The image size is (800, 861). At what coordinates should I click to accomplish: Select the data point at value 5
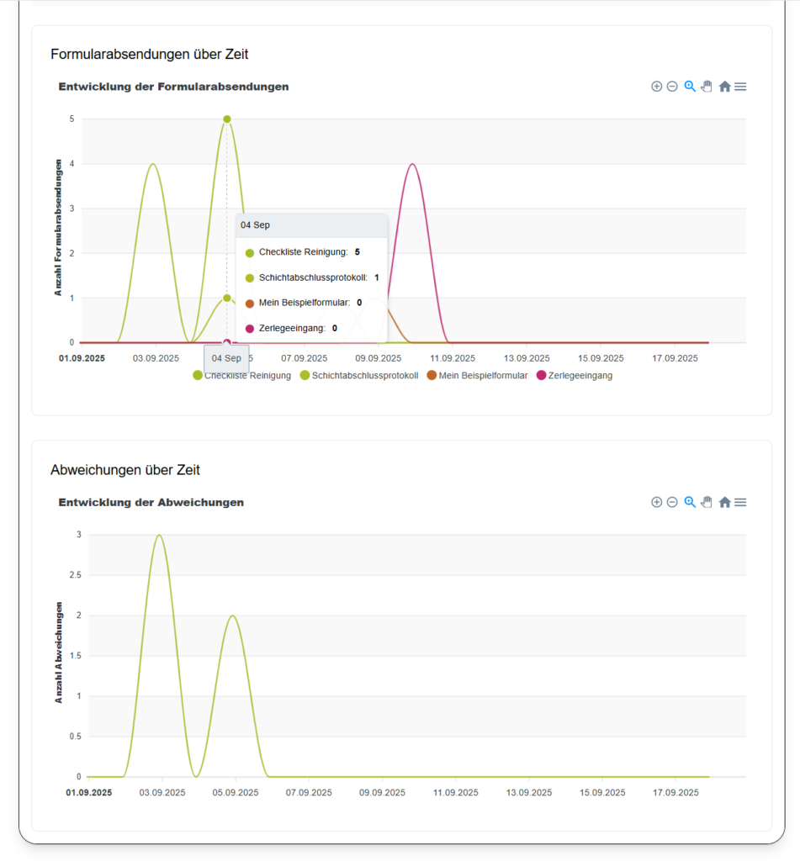[227, 119]
